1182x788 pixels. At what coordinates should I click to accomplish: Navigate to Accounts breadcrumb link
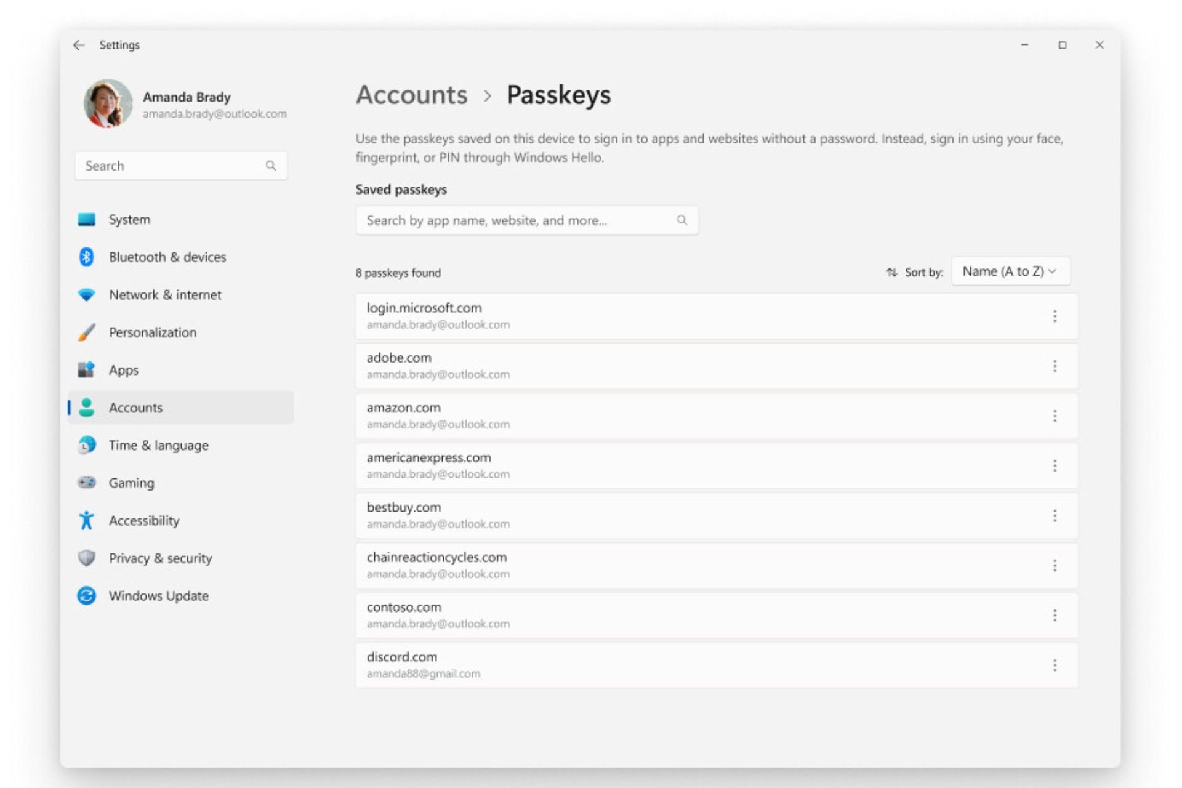pyautogui.click(x=412, y=95)
